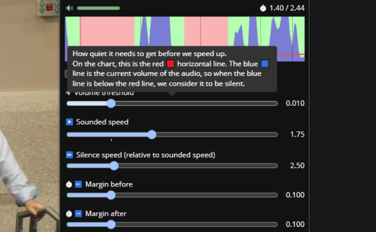Viewport: 376px width, 232px height.
Task: Adjust the green volume bar at top
Action: [98, 8]
